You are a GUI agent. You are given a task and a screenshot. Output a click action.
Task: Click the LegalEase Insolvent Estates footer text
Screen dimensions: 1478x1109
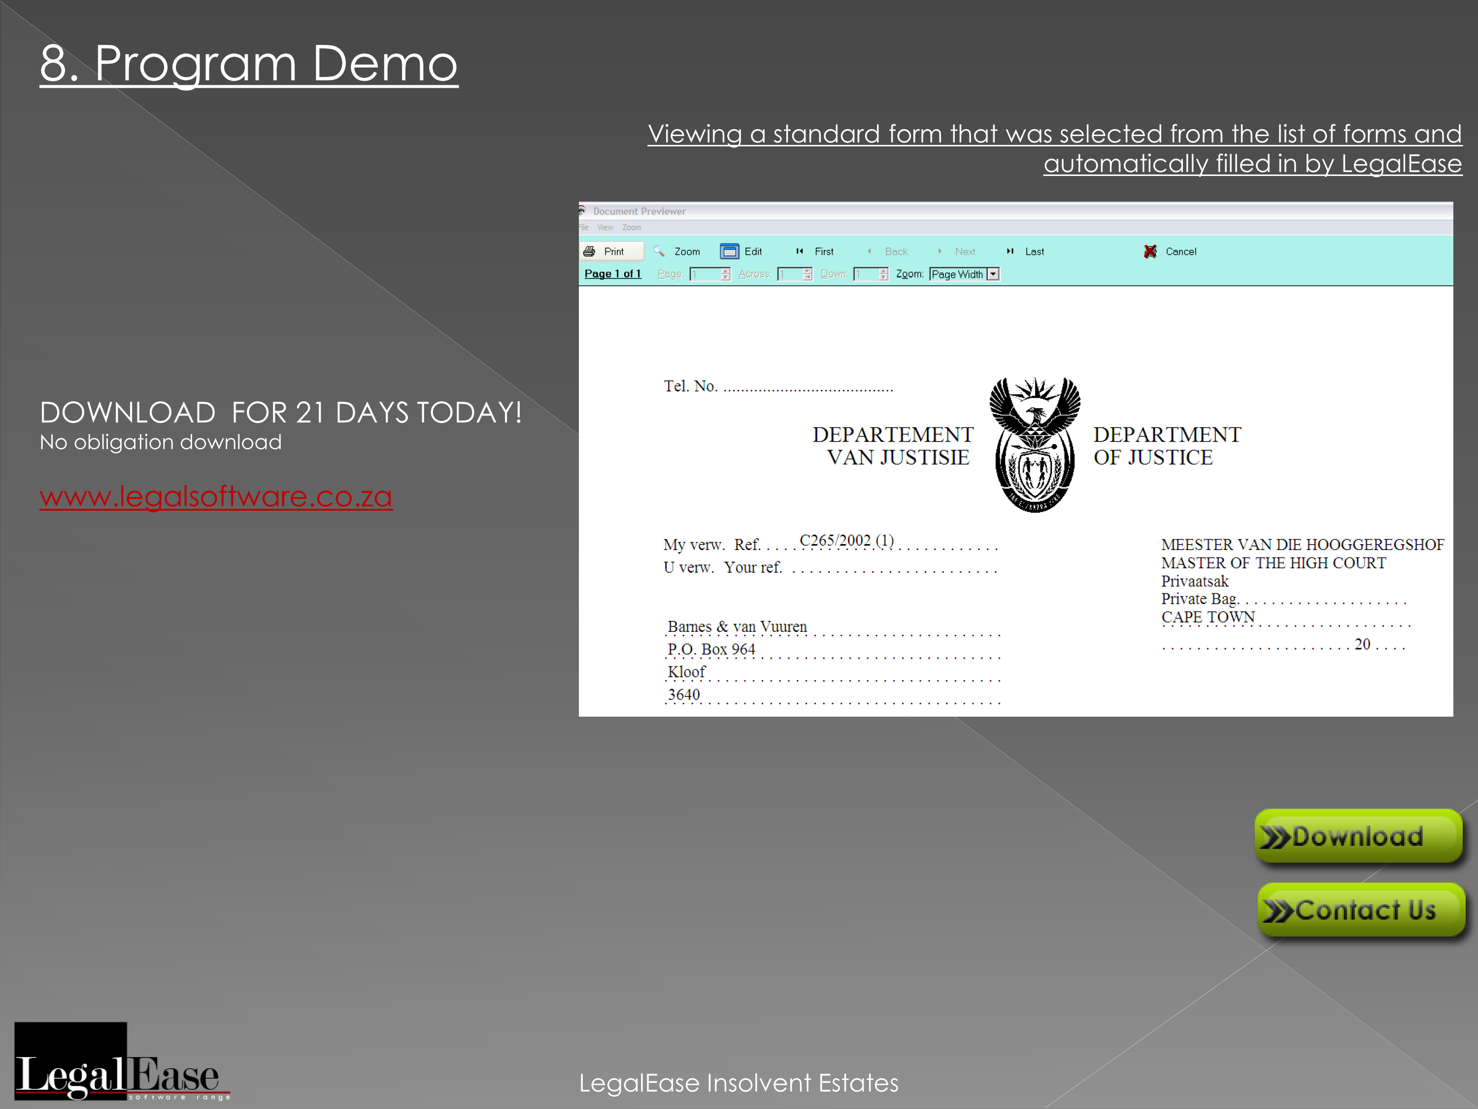pos(739,1083)
